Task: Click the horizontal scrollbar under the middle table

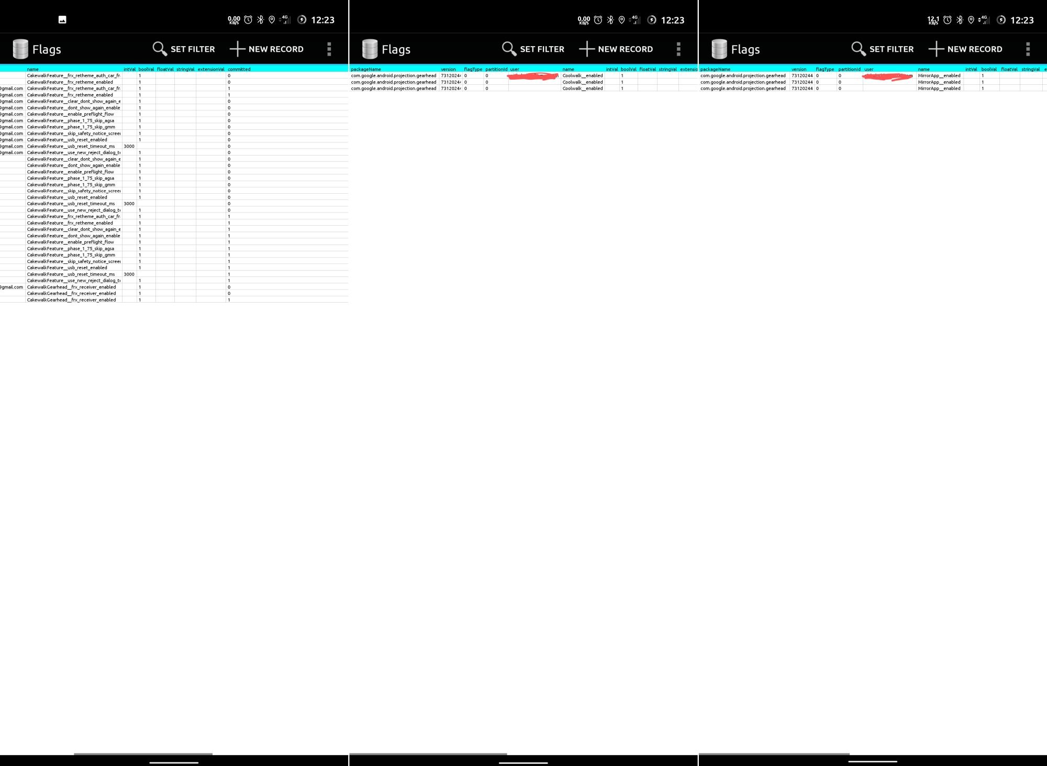Action: point(428,754)
